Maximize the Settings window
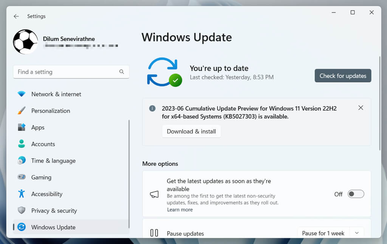 pos(353,12)
